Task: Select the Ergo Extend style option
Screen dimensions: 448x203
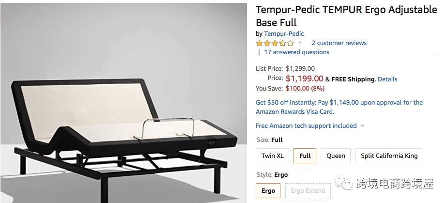Action: 308,191
